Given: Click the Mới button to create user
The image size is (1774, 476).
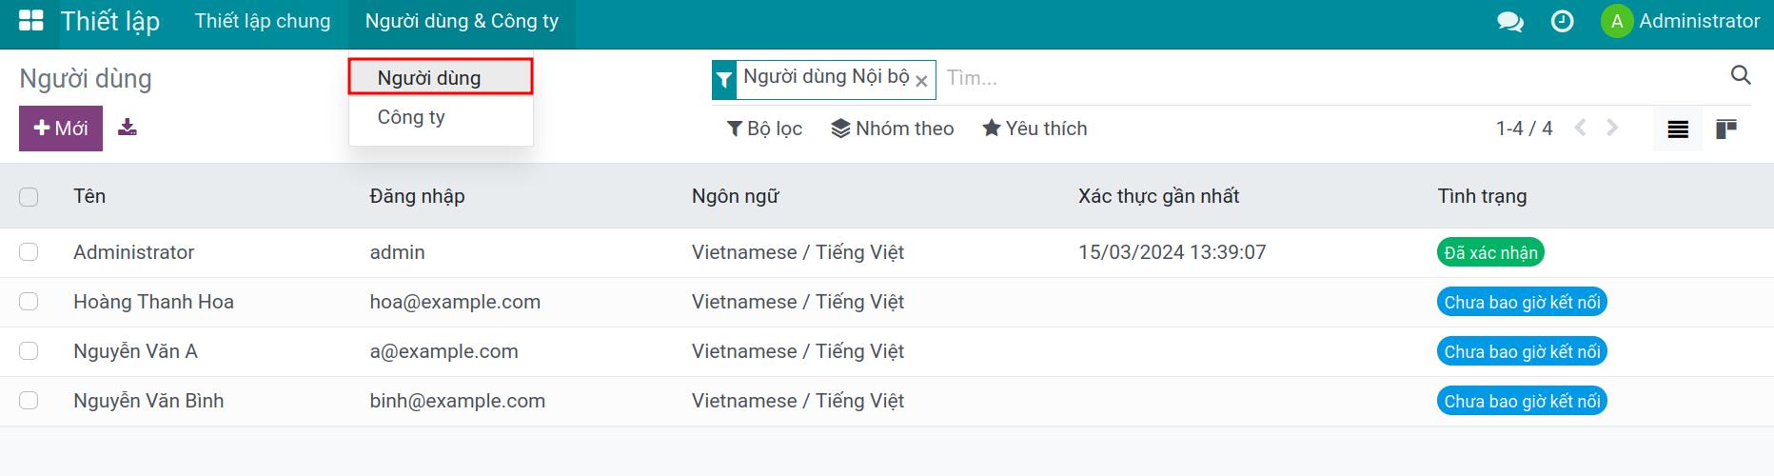Looking at the screenshot, I should 61,129.
